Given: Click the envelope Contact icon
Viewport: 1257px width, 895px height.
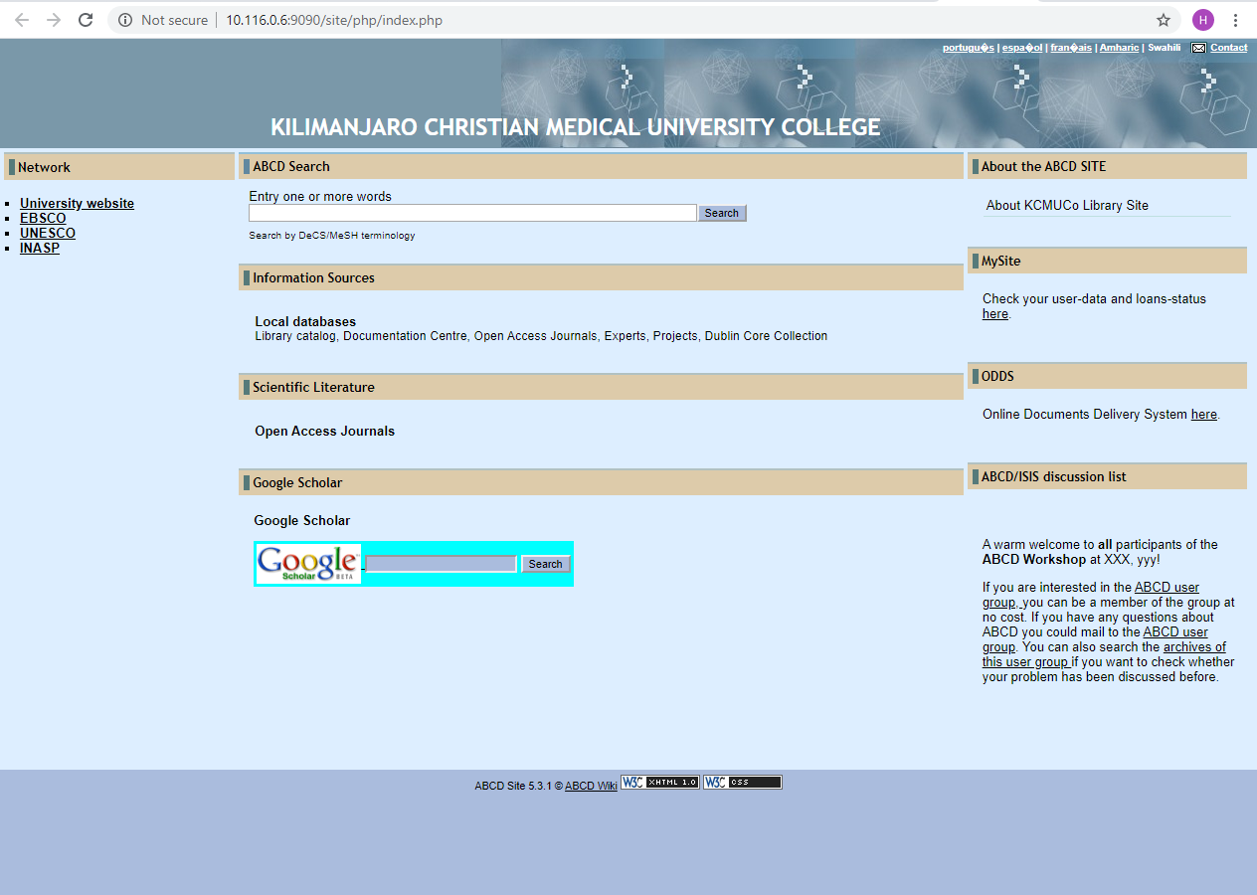Looking at the screenshot, I should point(1199,48).
